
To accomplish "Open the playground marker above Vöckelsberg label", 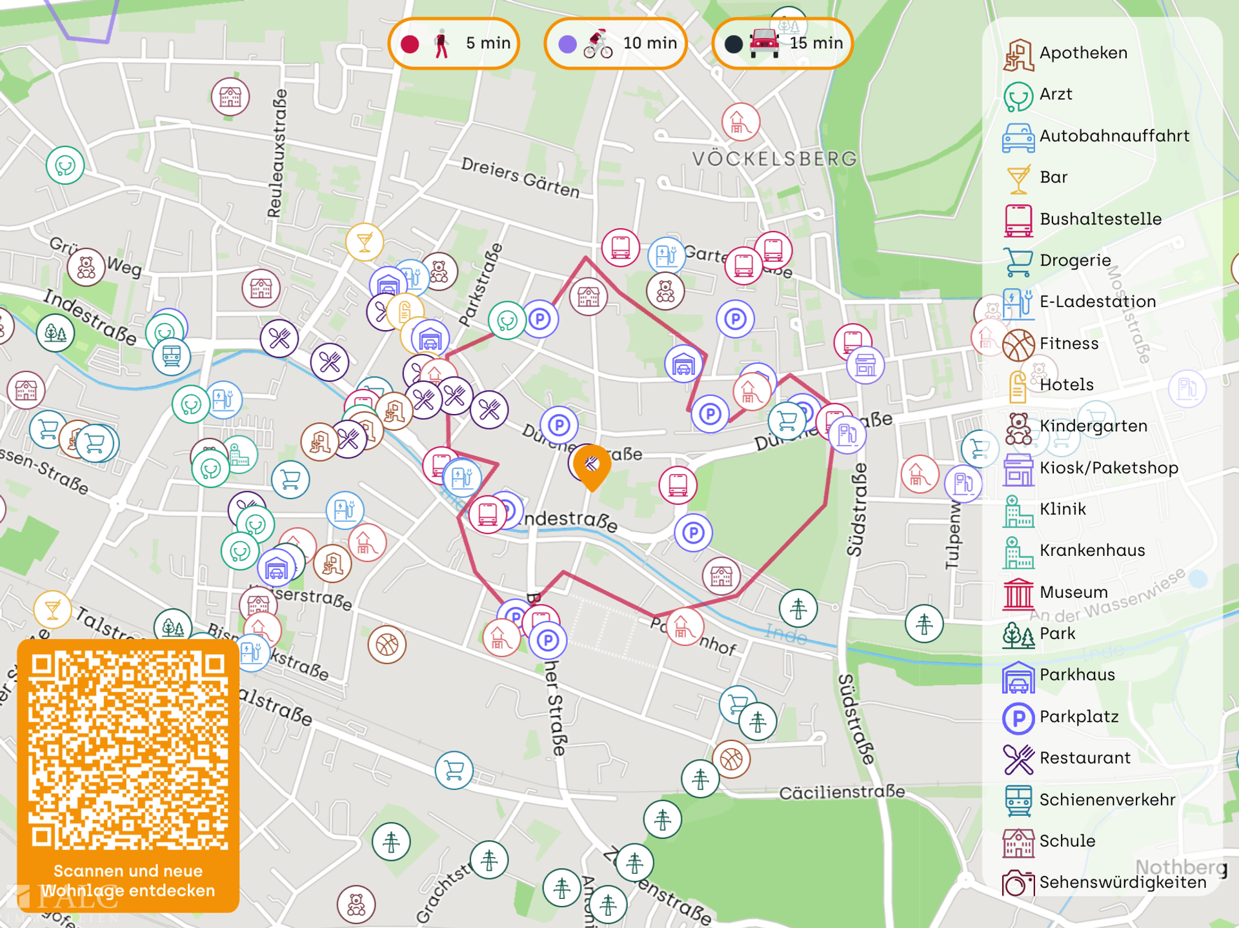I will click(741, 122).
